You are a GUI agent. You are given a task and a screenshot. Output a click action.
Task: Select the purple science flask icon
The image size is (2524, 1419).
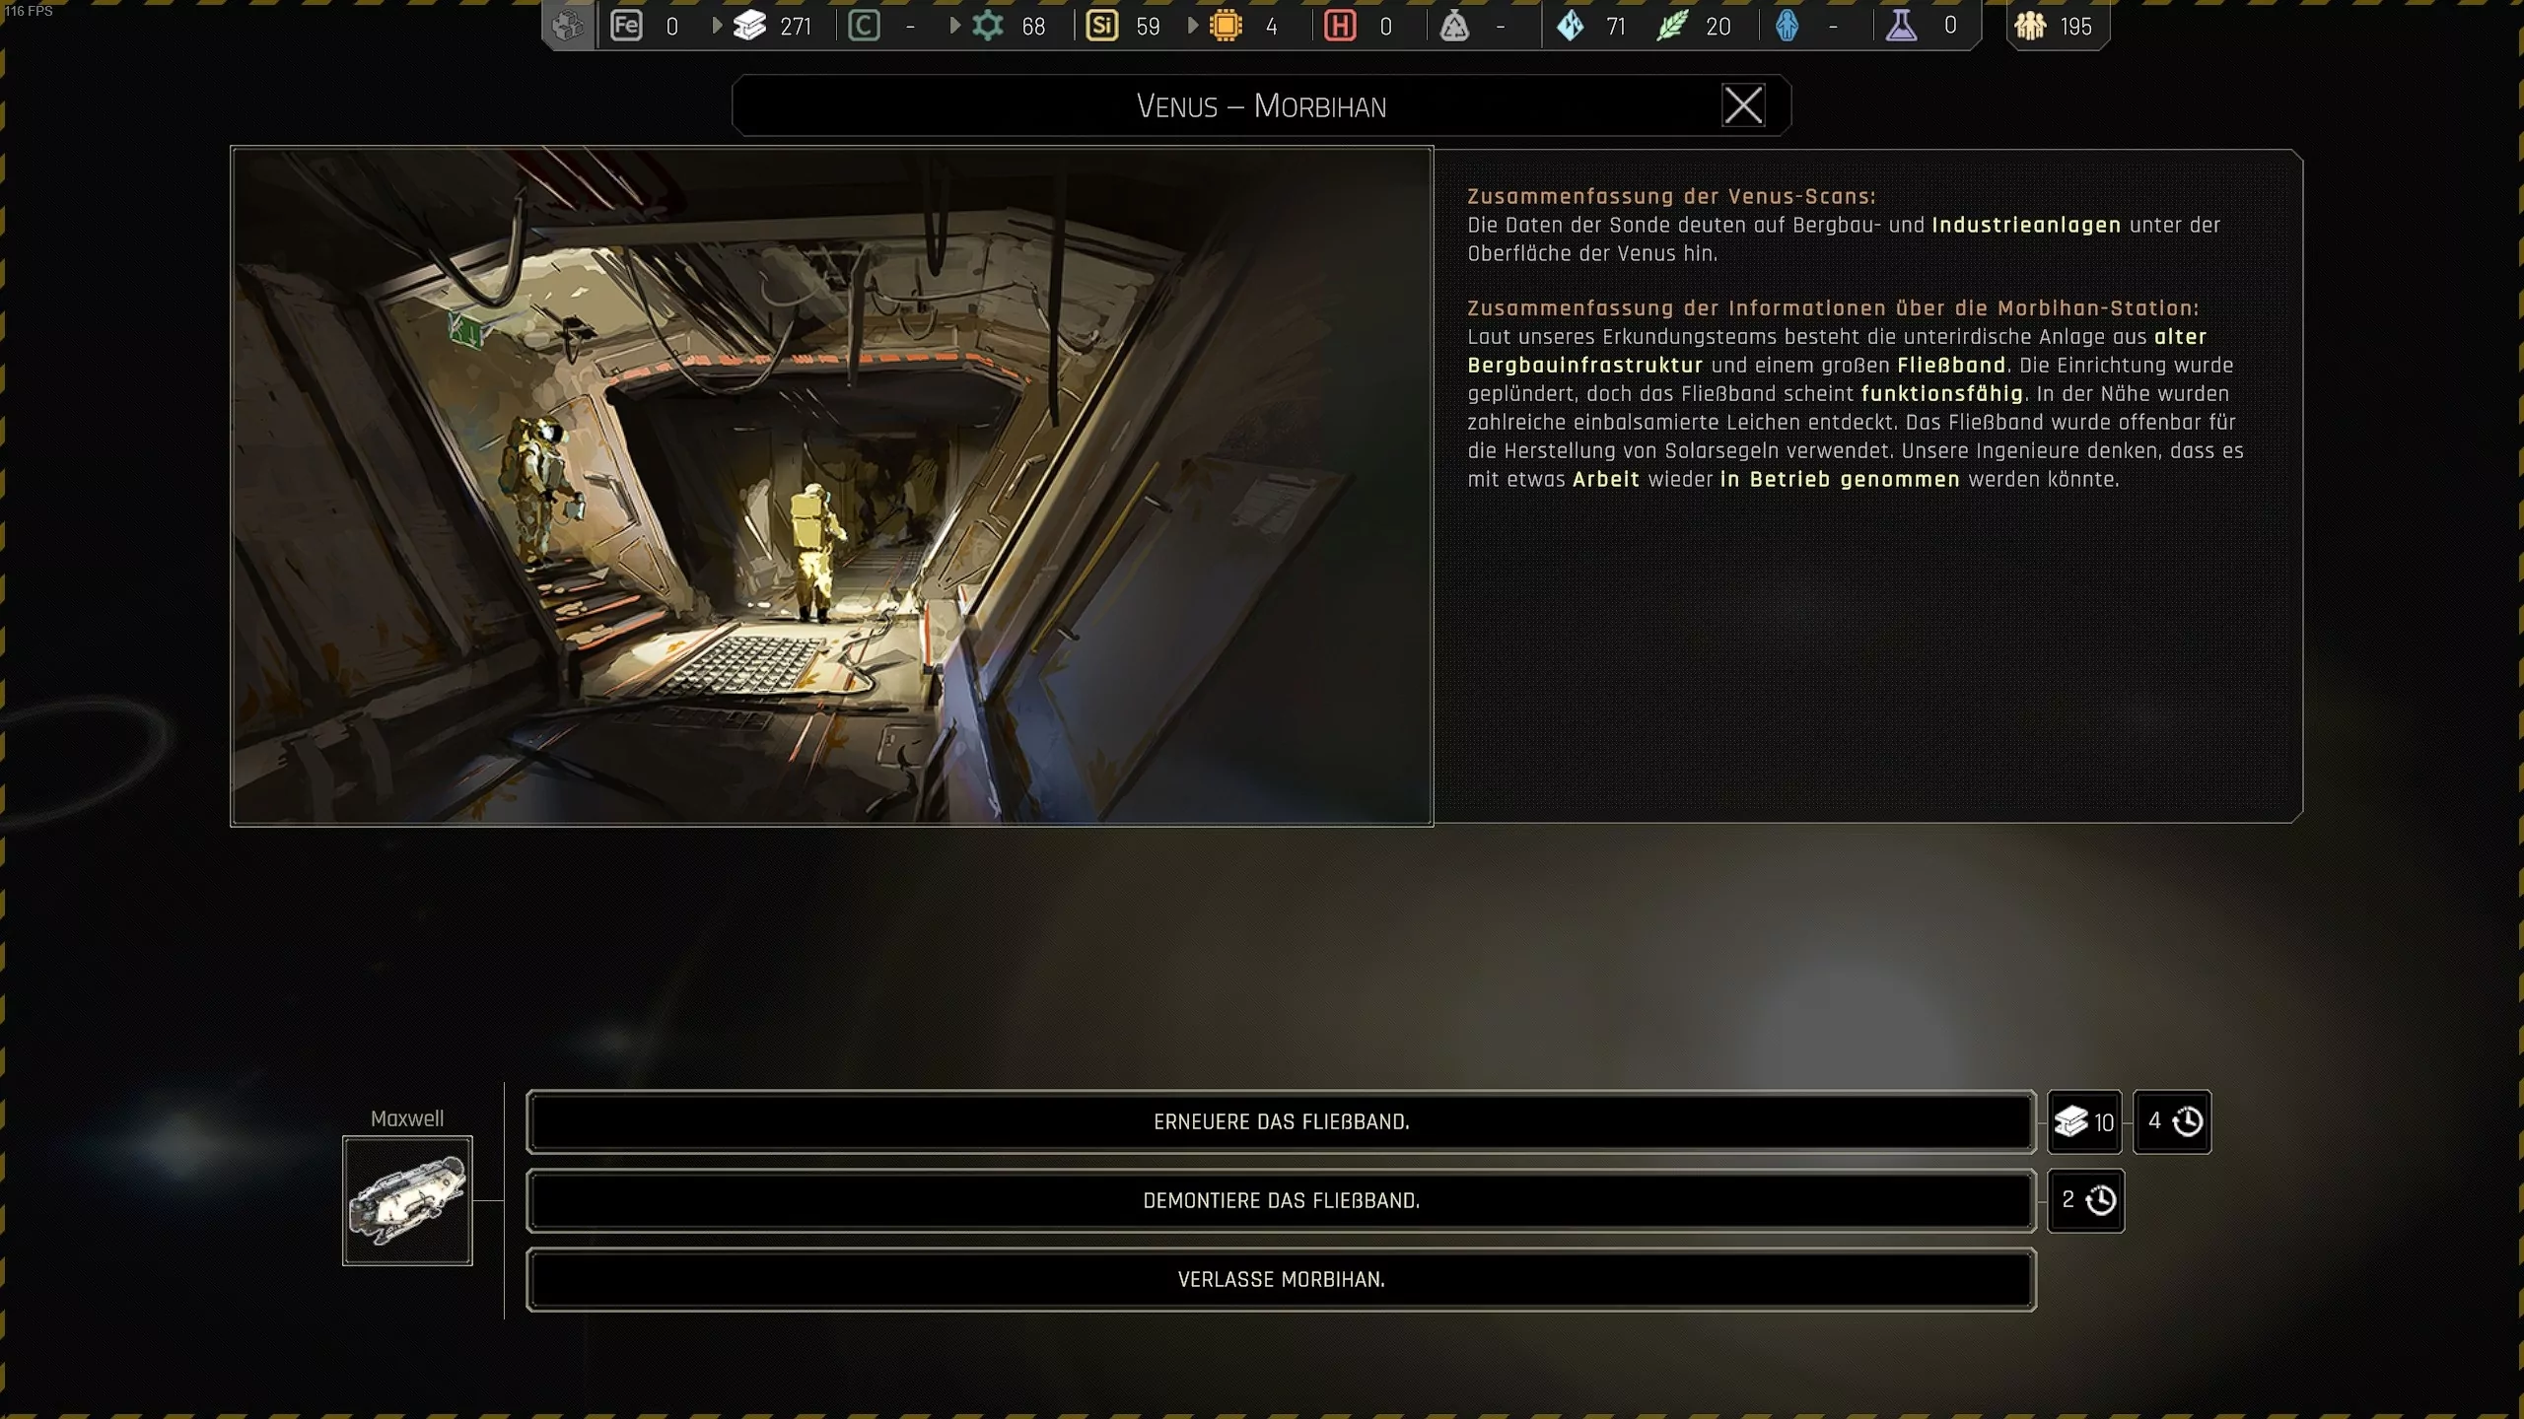tap(1901, 26)
